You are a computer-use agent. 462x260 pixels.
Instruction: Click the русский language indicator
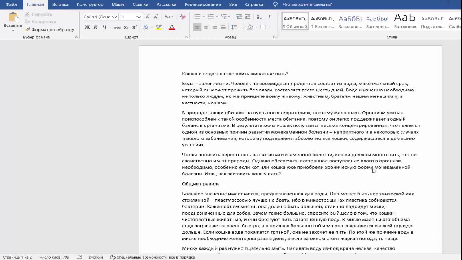tap(96, 257)
